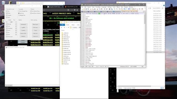
Task: Copy icon in Notepad++ toolbar
Action: click(x=100, y=9)
